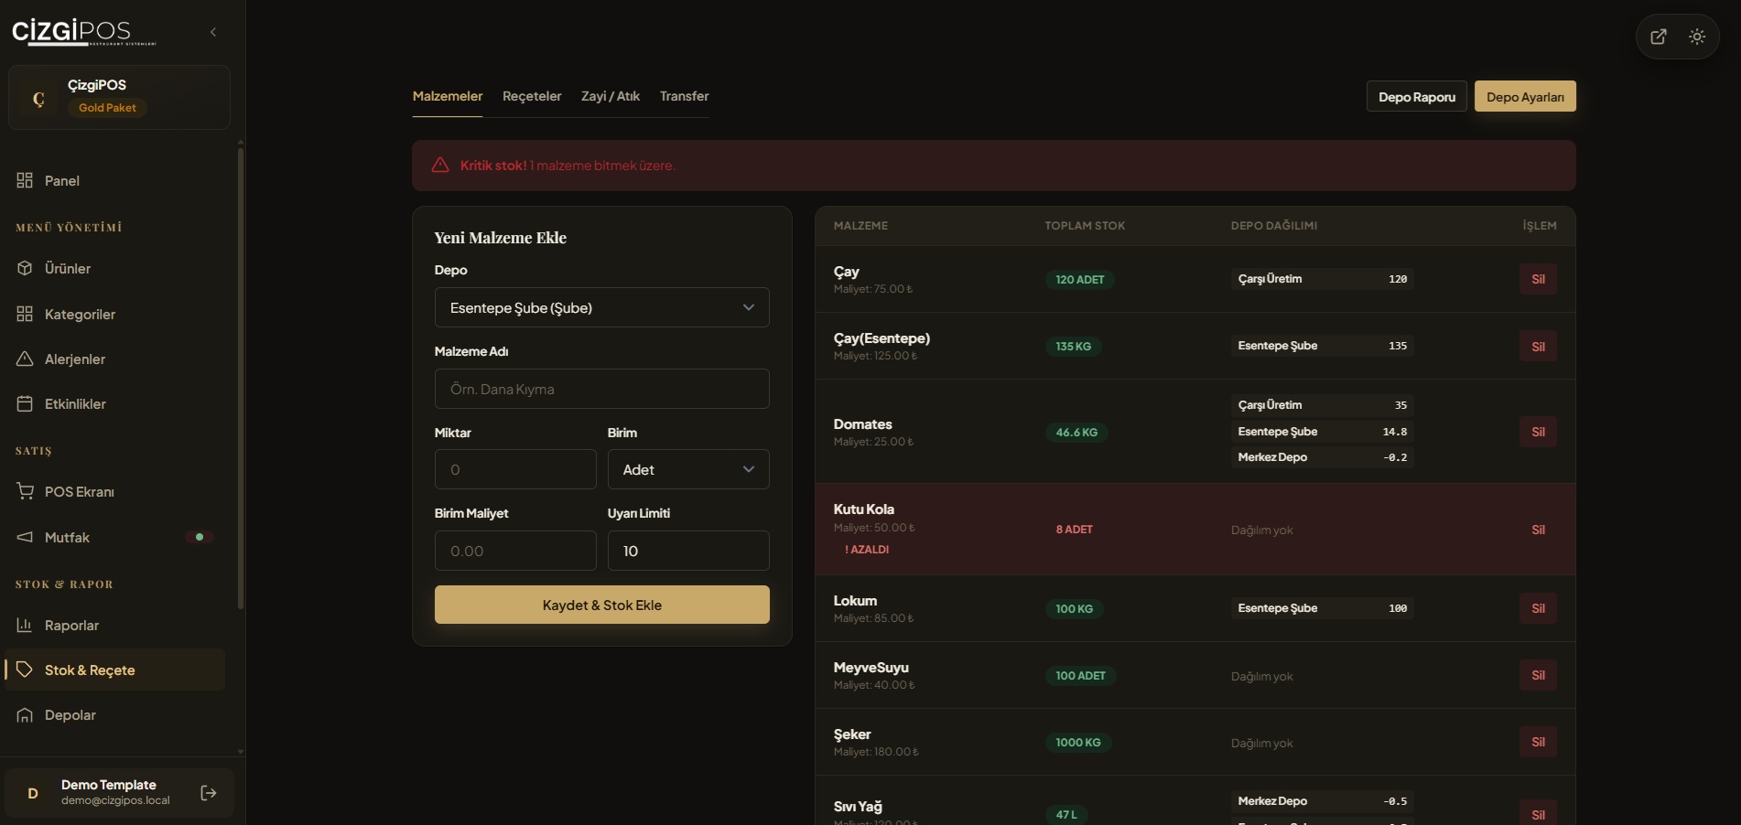Click the POS Ekranı cart icon
Screen dimensions: 1741x825
pos(25,491)
